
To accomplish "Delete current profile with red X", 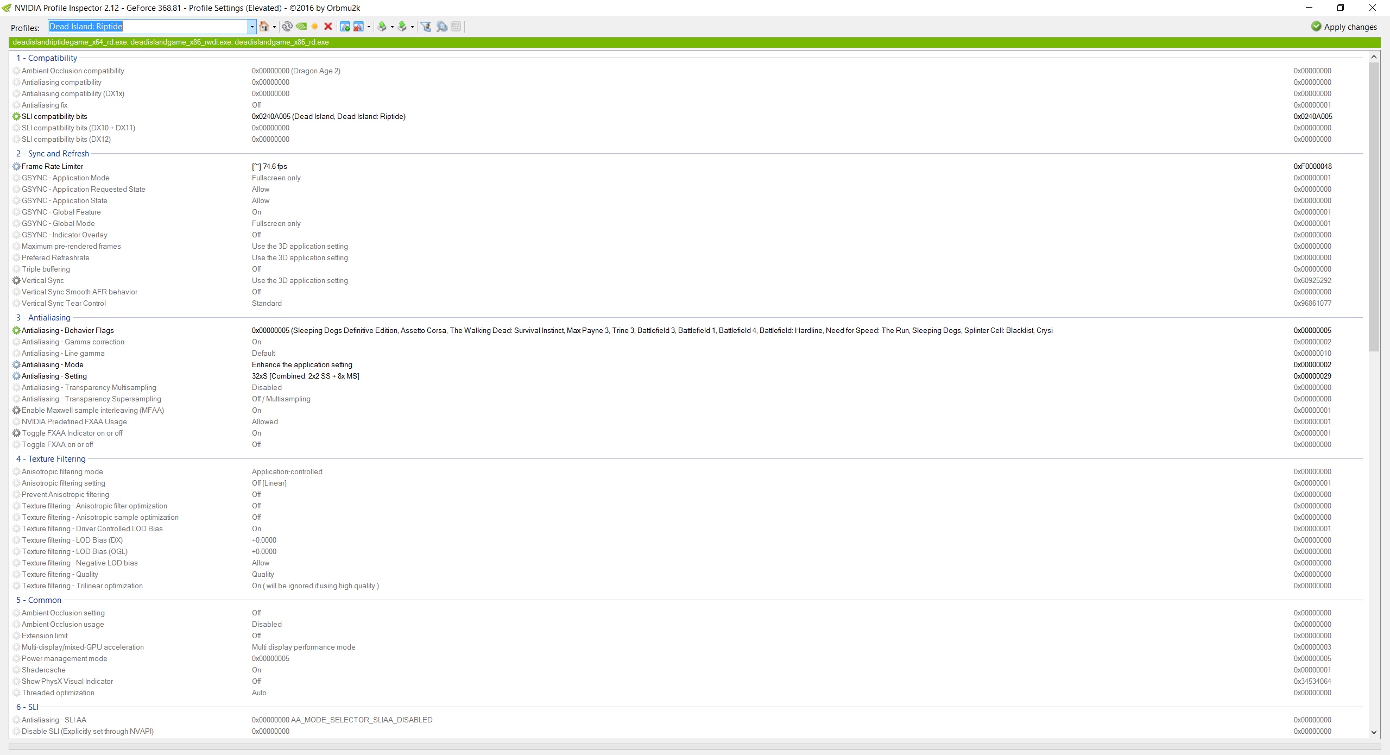I will point(328,27).
